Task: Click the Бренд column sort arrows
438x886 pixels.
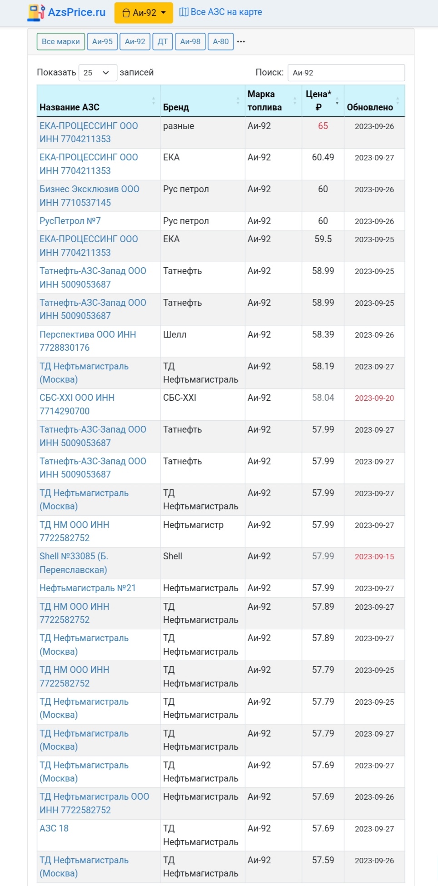Action: pyautogui.click(x=238, y=100)
